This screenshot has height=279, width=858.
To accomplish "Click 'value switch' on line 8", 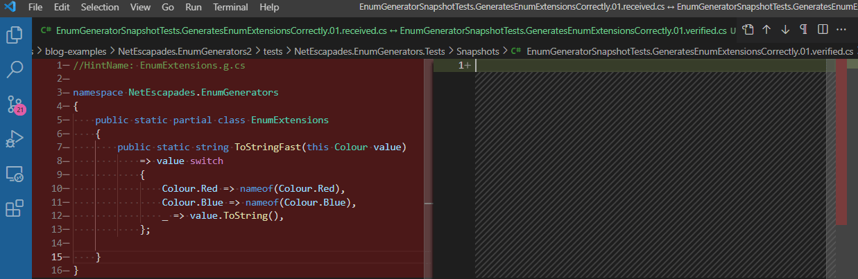I will point(189,161).
